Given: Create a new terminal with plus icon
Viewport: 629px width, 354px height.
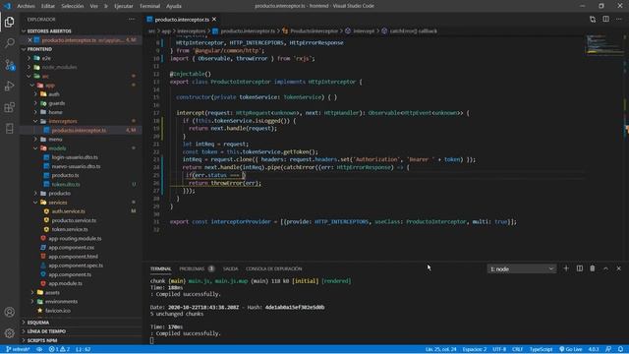Looking at the screenshot, I should [566, 268].
